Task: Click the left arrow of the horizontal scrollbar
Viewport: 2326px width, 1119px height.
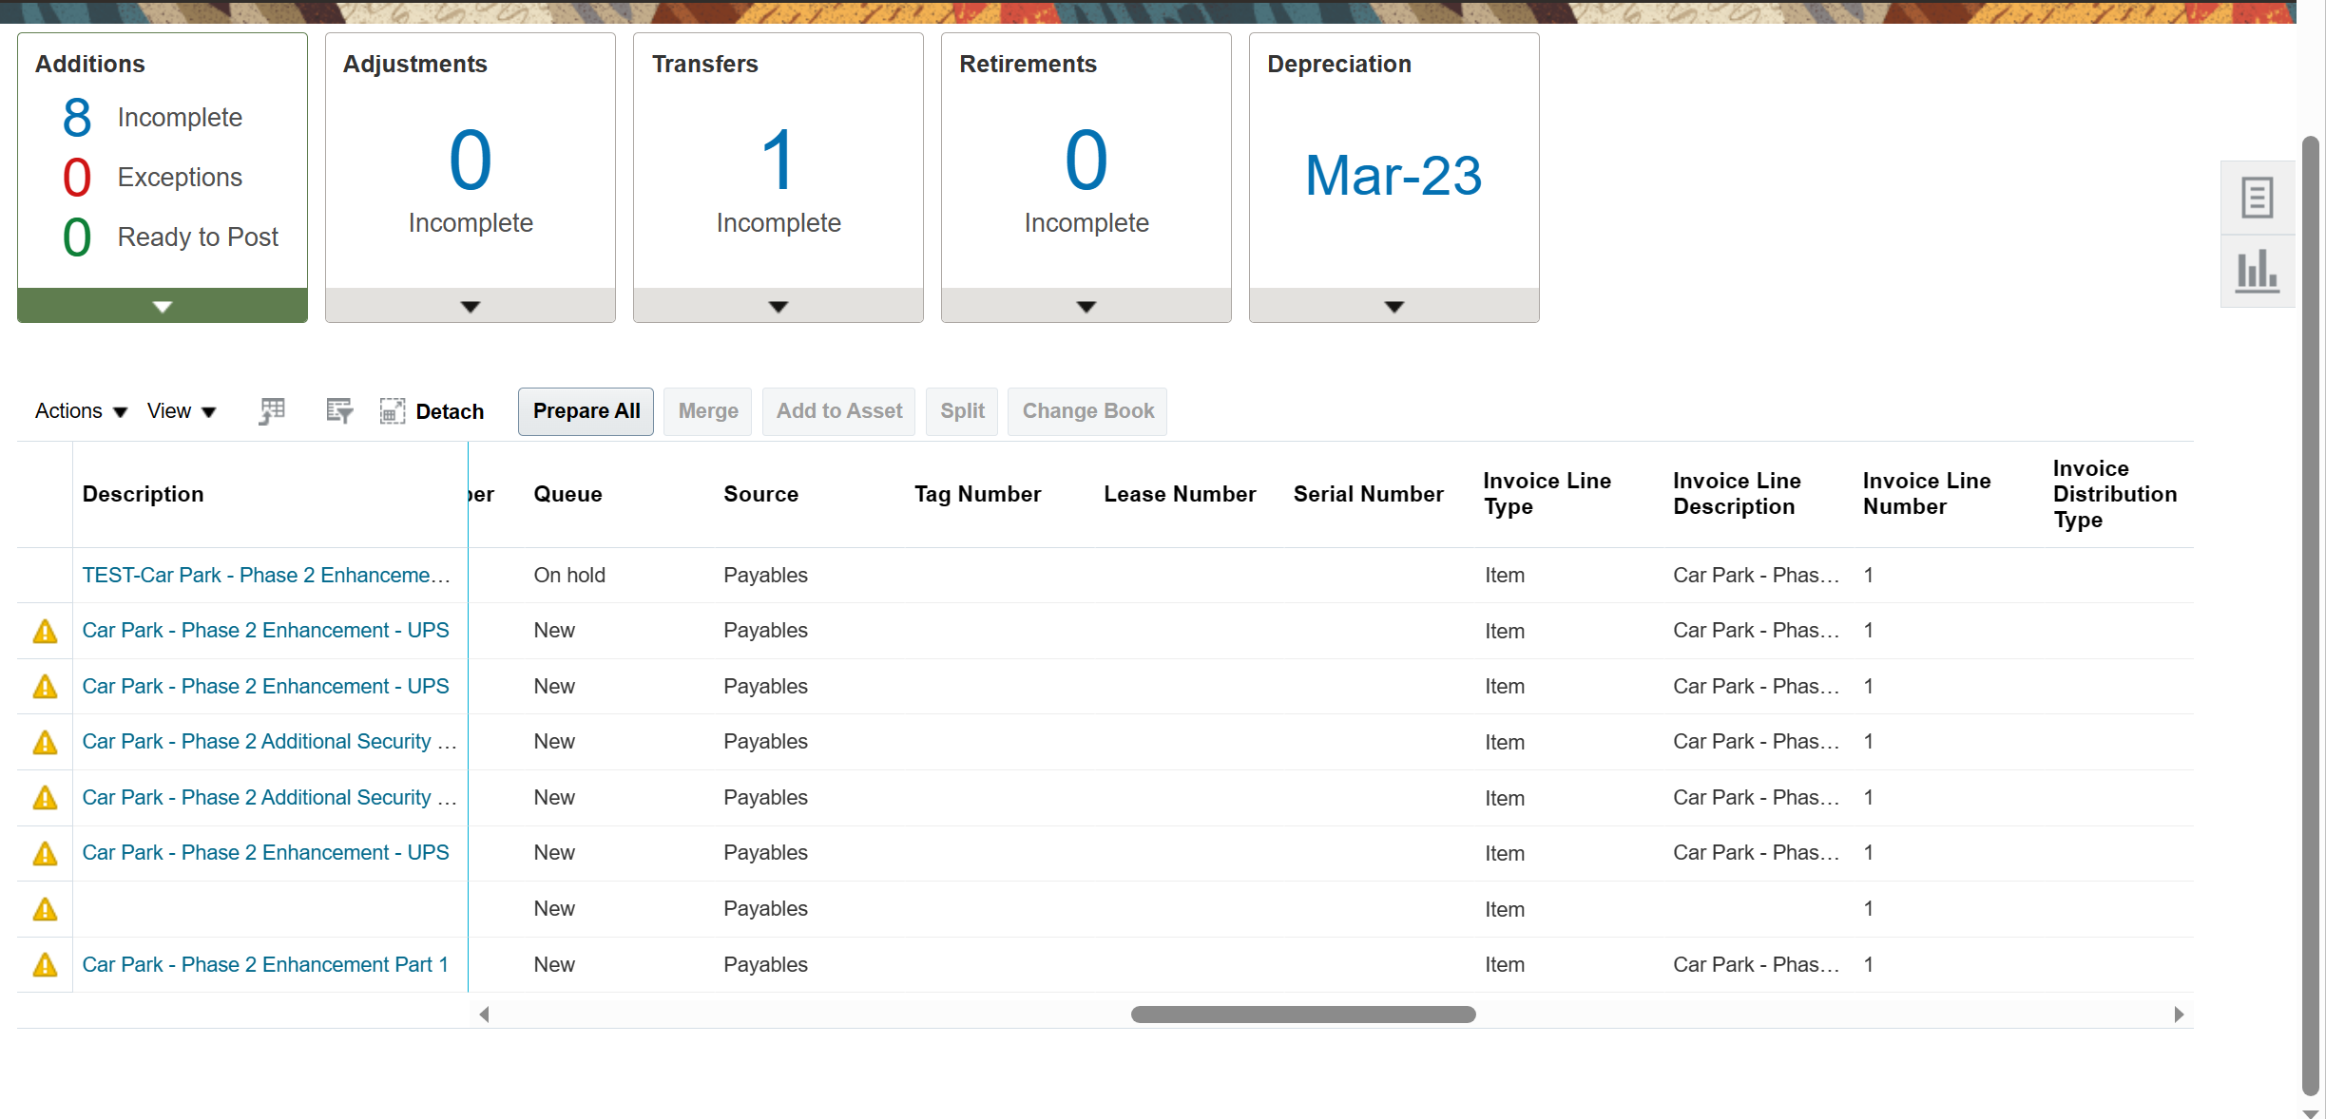Action: pyautogui.click(x=485, y=1014)
